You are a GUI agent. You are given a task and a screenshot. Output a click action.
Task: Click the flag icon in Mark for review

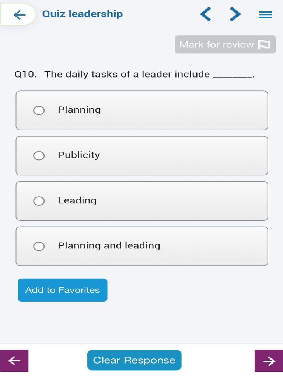[x=264, y=45]
